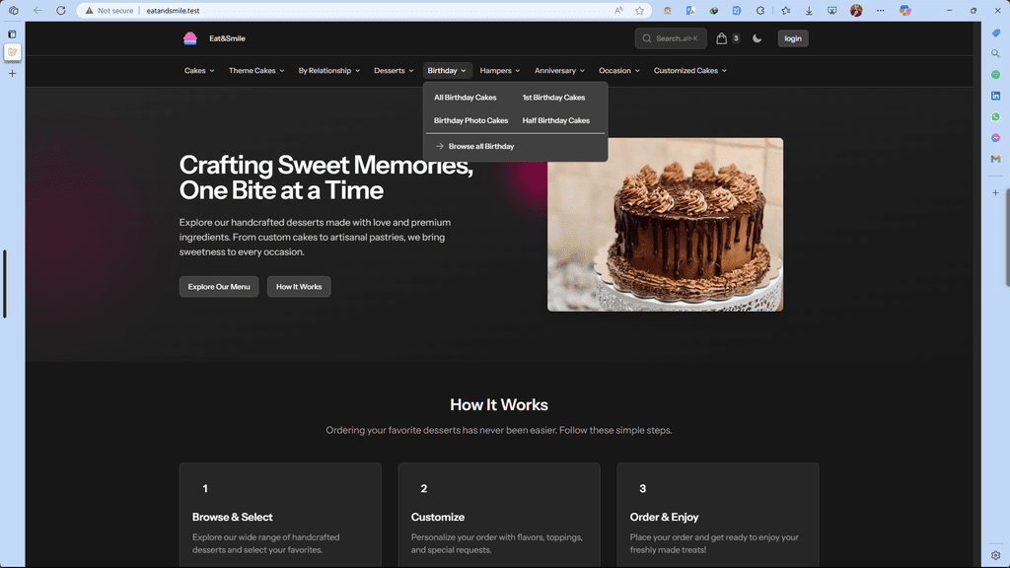Click the chocolate cake hero image

point(666,225)
